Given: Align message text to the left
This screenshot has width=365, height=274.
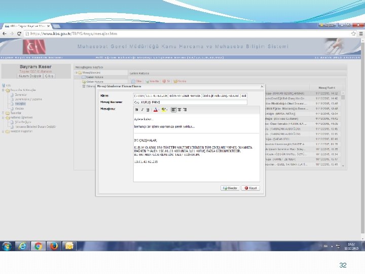Looking at the screenshot, I should [174, 110].
